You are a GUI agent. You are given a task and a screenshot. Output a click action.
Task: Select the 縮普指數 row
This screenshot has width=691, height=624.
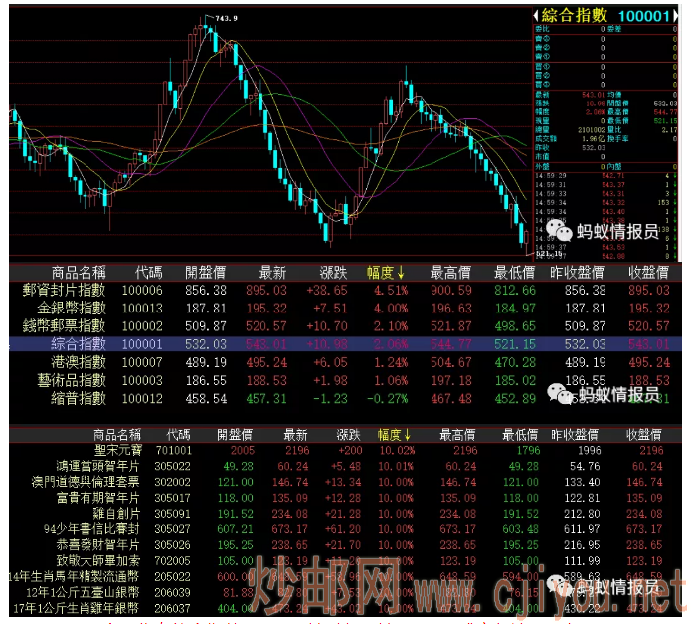(79, 398)
